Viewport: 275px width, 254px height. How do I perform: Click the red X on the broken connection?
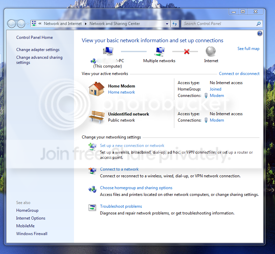click(x=186, y=52)
